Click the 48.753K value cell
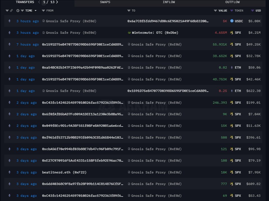The height and width of the screenshot is (201, 269). pos(220,79)
